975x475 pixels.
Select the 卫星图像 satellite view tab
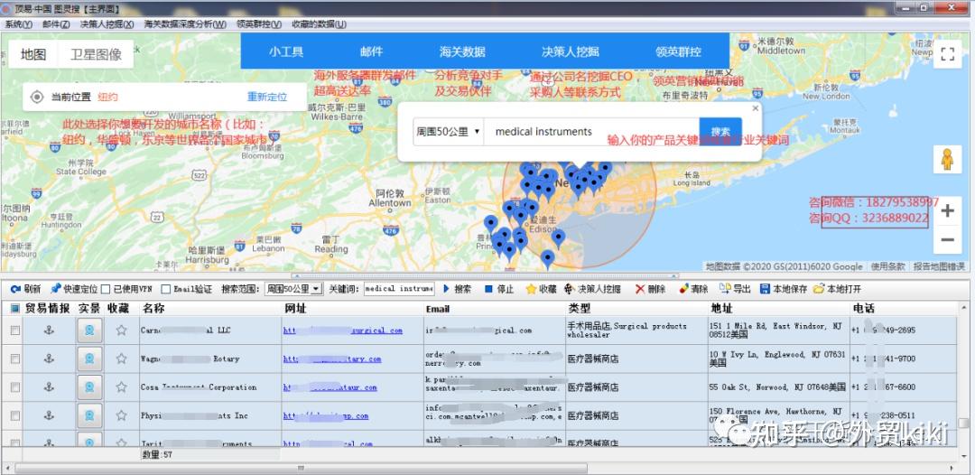click(96, 54)
